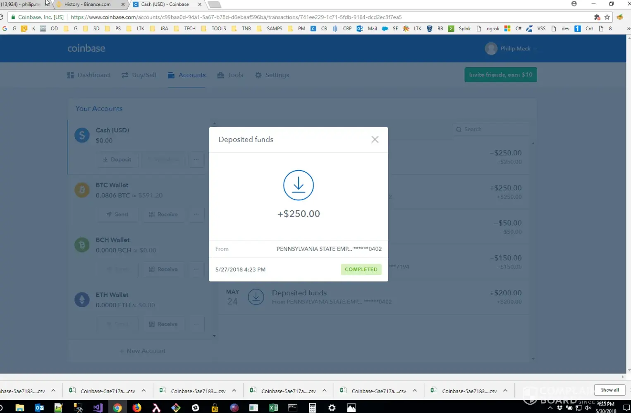Click the transaction Search field
Viewport: 631px width, 413px height.
point(492,129)
